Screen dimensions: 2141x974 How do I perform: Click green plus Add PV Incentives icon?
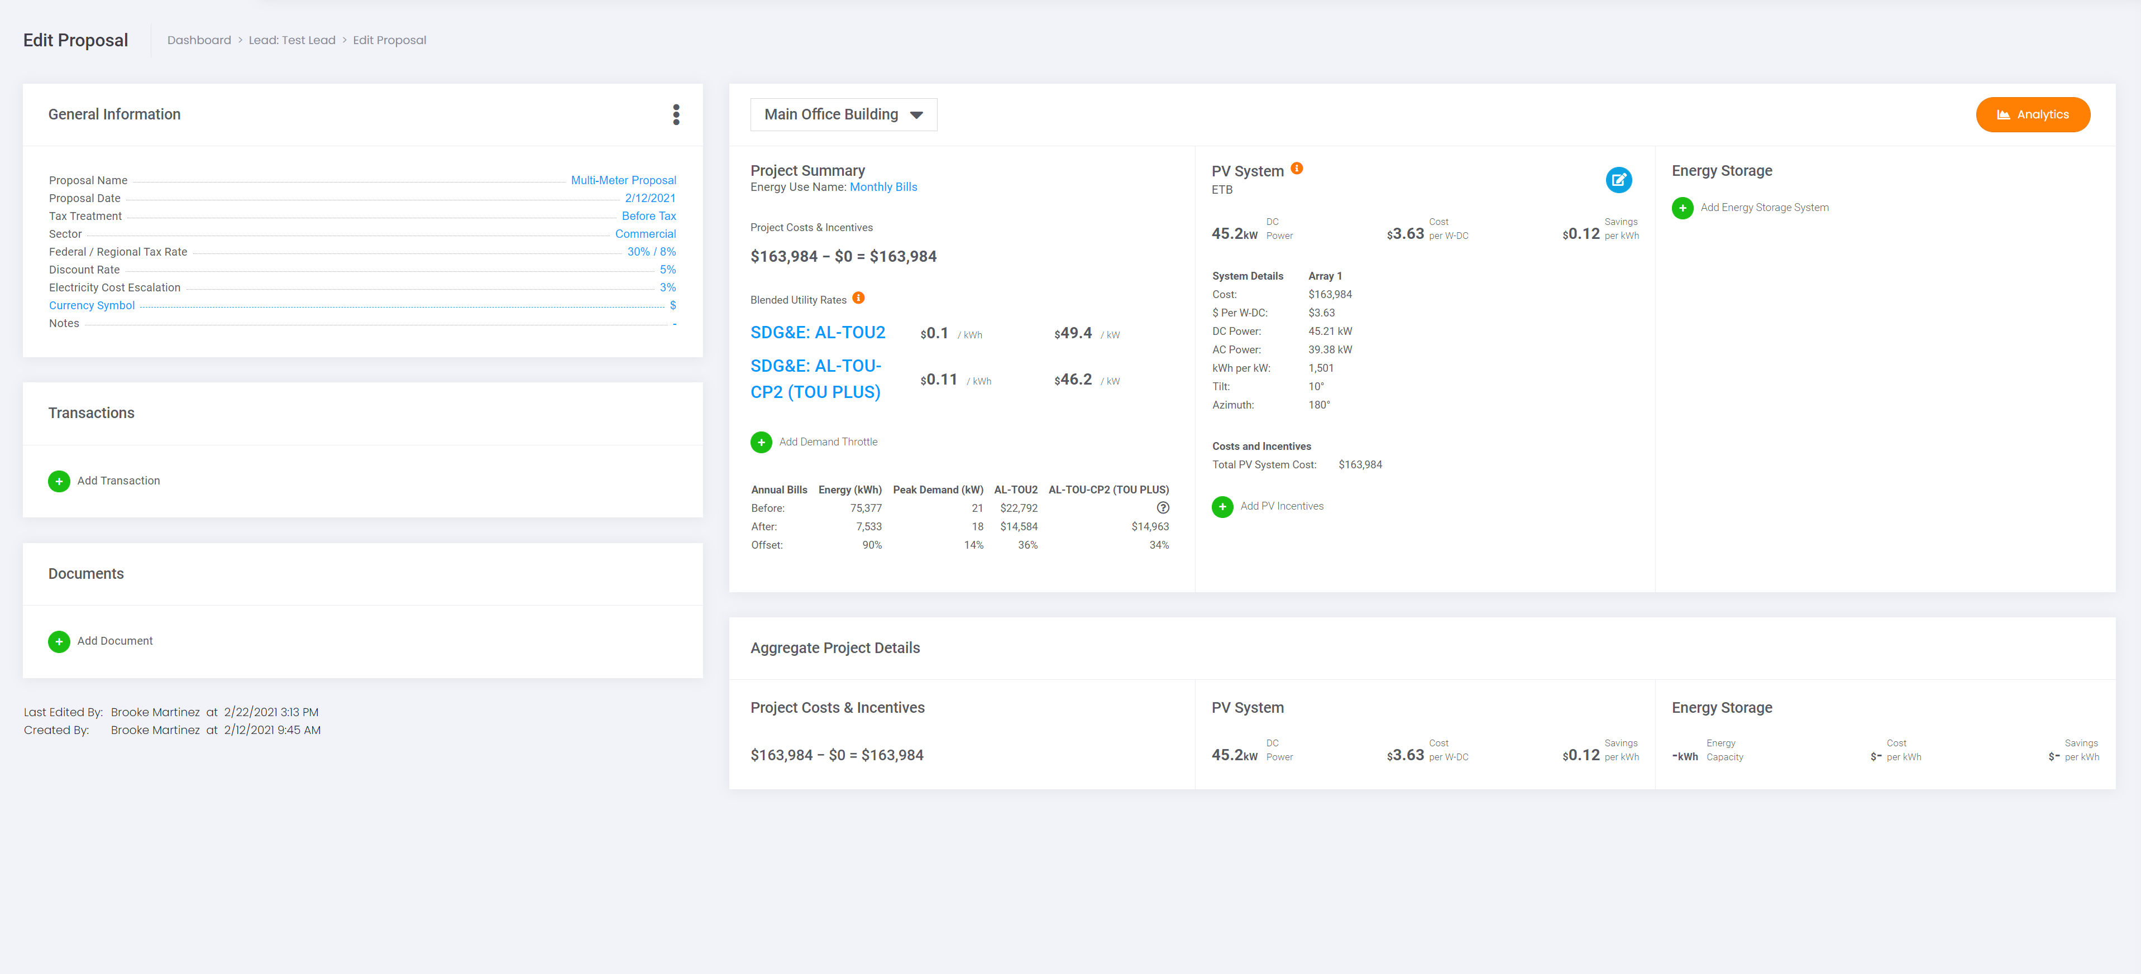pyautogui.click(x=1222, y=506)
